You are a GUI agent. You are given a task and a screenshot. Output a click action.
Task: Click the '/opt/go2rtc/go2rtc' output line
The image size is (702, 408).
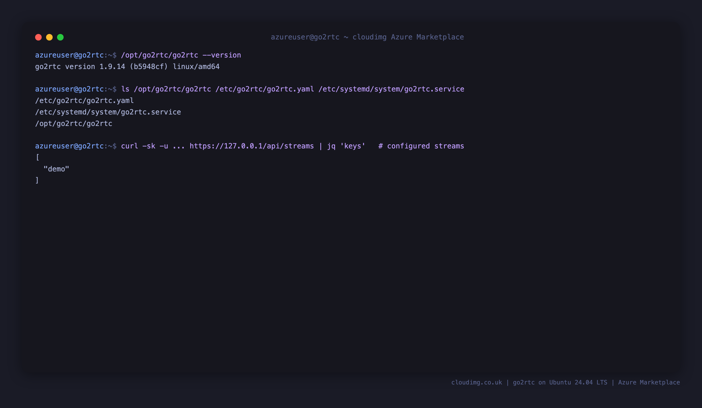(73, 123)
